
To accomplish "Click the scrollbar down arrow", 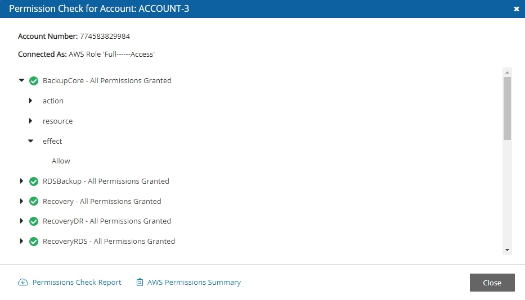I will (507, 249).
